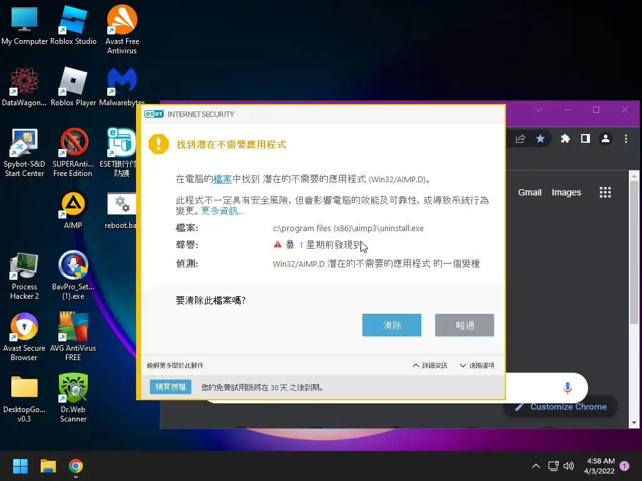Click 清除 (Clean) button
The height and width of the screenshot is (481, 642).
[392, 325]
